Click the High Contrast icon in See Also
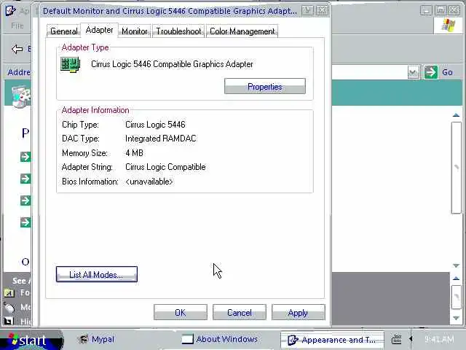 [x=8, y=321]
